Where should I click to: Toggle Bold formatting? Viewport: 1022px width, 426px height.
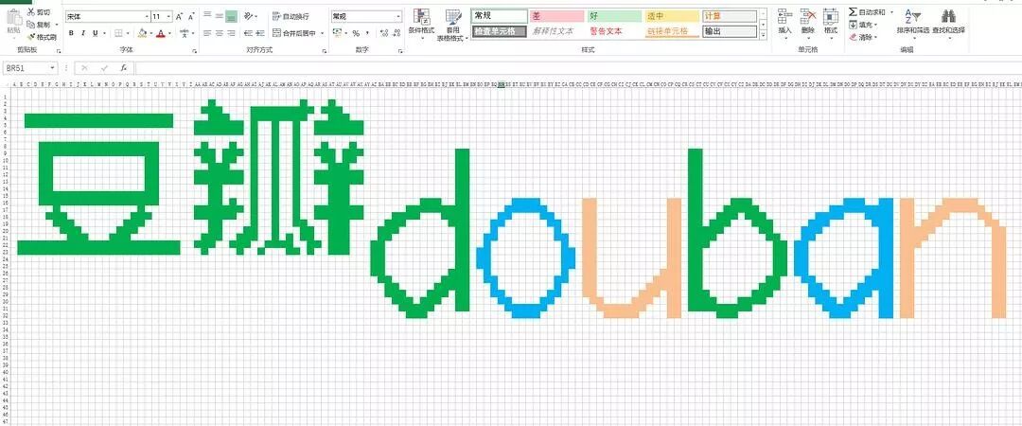[x=72, y=33]
